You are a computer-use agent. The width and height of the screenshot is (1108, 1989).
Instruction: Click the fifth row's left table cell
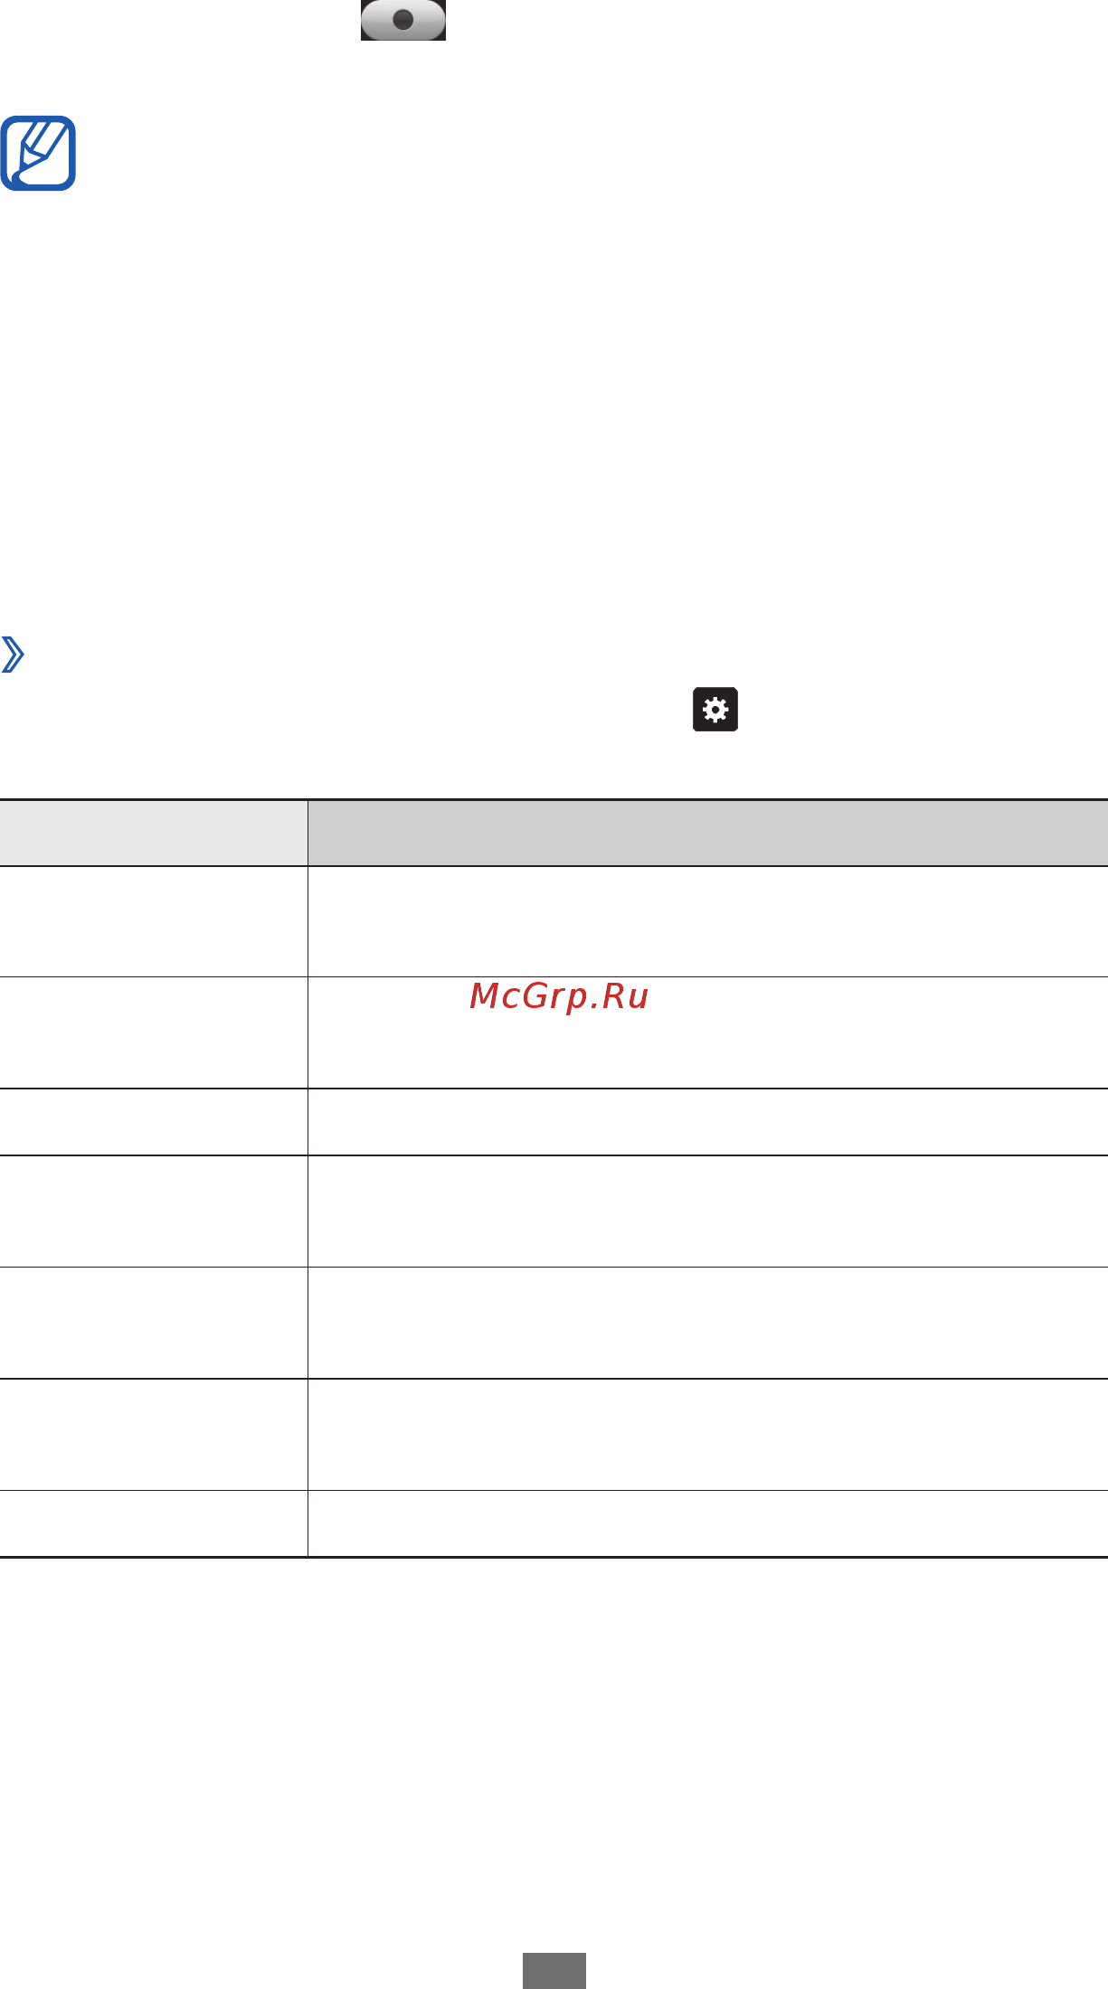154,1323
